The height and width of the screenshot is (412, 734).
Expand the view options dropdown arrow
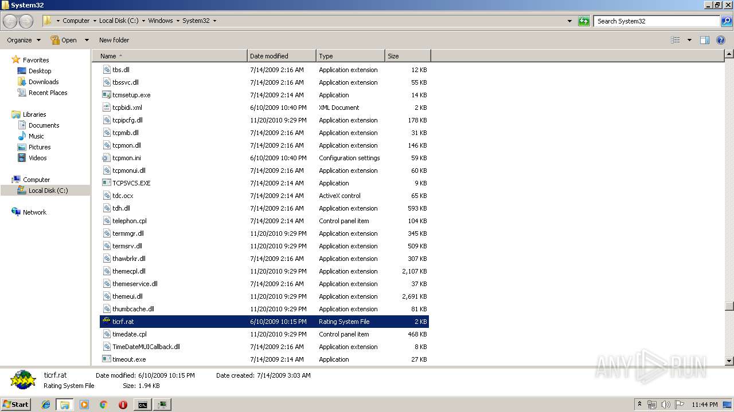pos(689,40)
